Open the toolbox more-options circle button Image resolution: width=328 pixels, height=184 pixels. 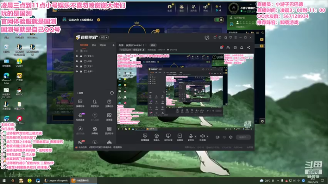pyautogui.click(x=112, y=93)
